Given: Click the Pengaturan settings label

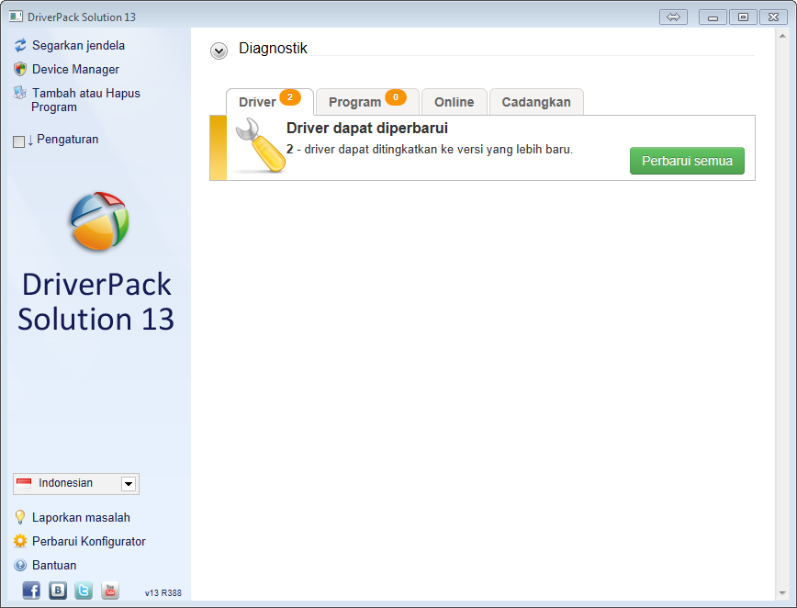Looking at the screenshot, I should pyautogui.click(x=68, y=140).
